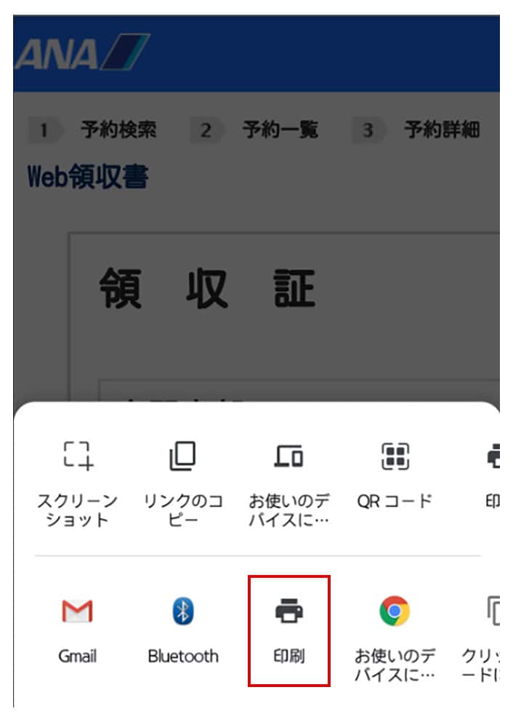Tap the Web領収書 heading
Screen dimensions: 513x722
[x=88, y=176]
